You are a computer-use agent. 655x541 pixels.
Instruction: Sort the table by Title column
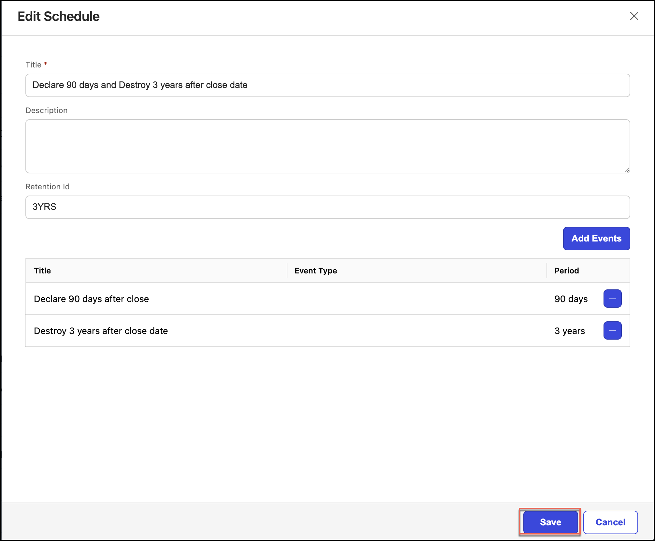coord(42,270)
